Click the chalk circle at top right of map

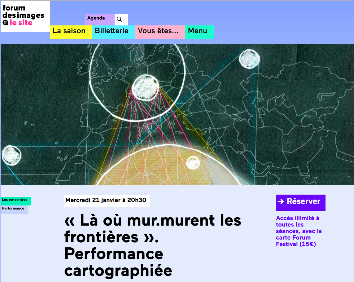[x=249, y=59]
